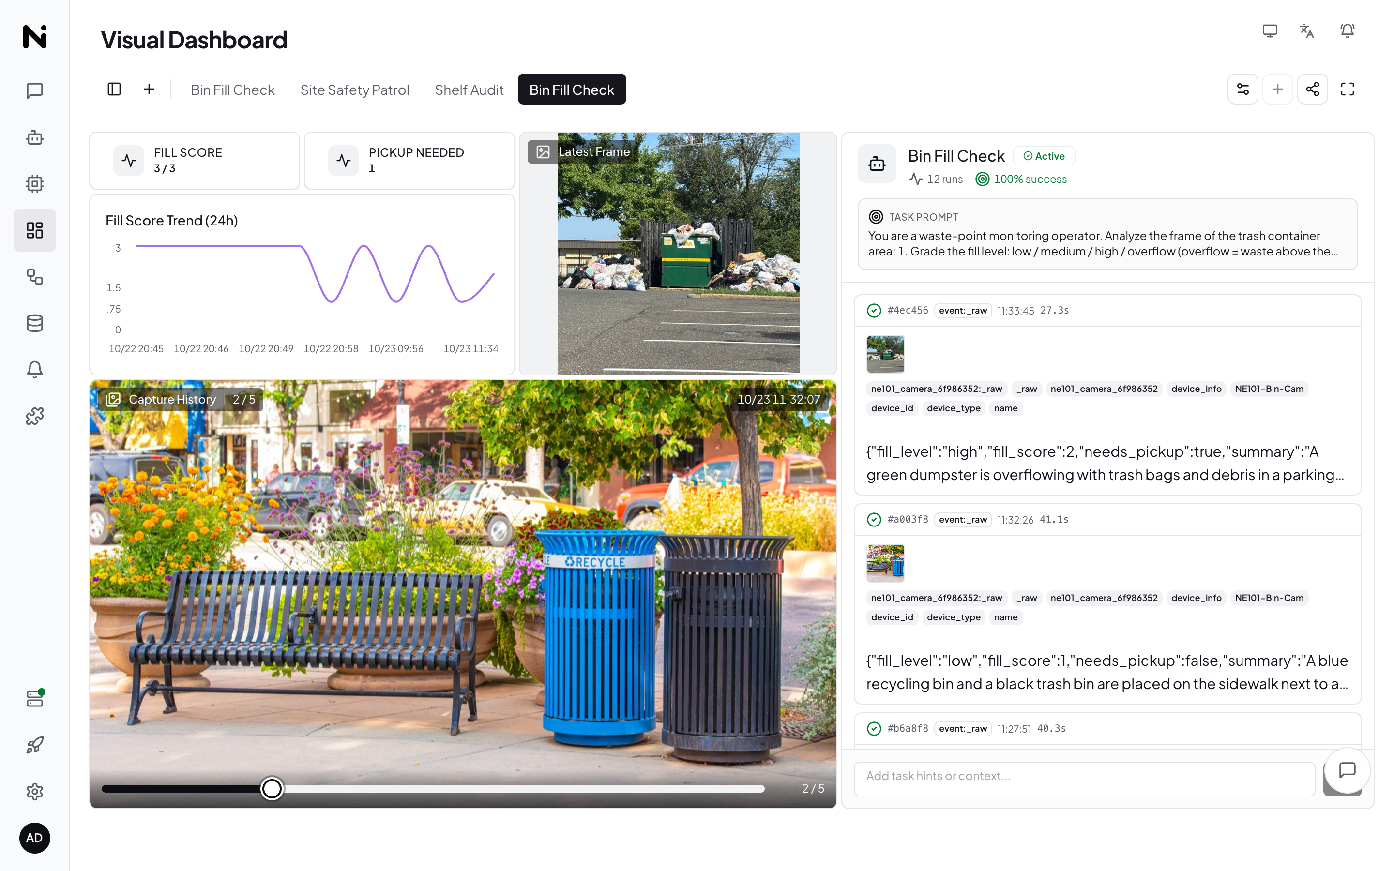Click the AD user avatar

34,838
